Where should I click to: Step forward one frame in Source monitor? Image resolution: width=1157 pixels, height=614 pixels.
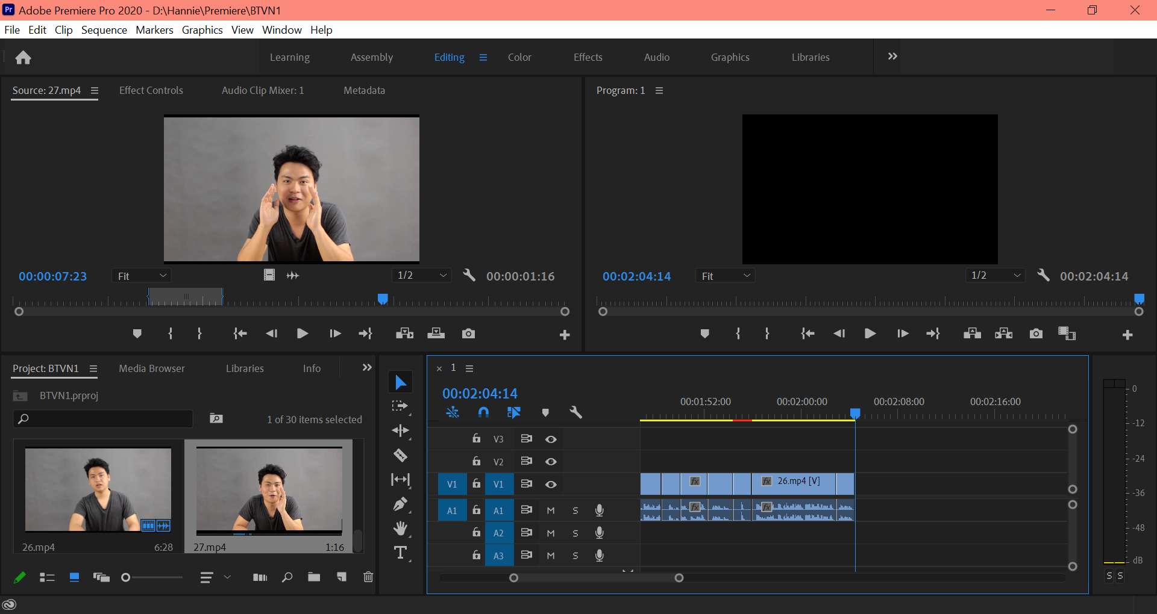click(335, 333)
